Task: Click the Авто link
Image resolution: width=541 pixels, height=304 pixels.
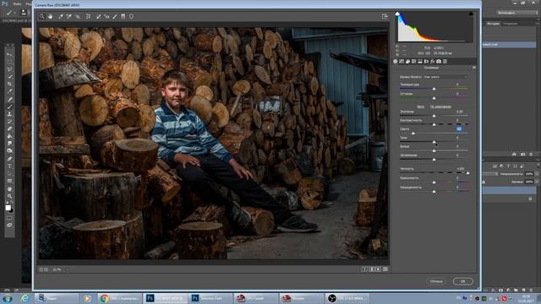Action: [x=421, y=106]
